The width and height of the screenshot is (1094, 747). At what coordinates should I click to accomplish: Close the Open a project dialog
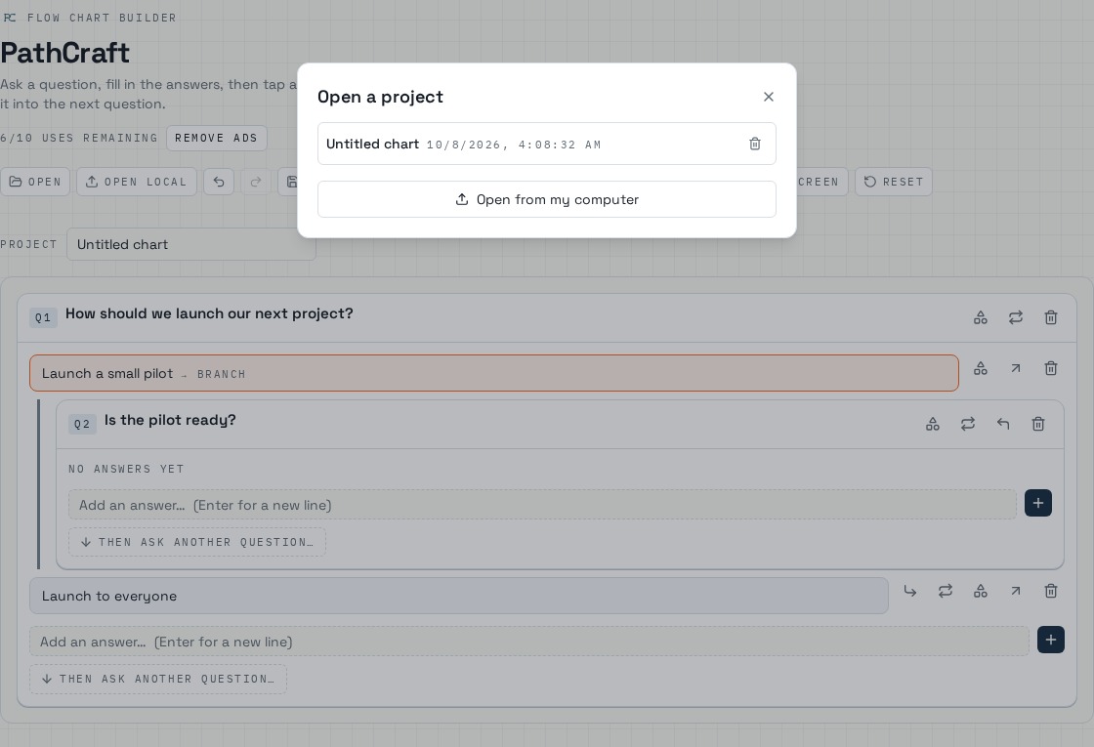click(768, 97)
